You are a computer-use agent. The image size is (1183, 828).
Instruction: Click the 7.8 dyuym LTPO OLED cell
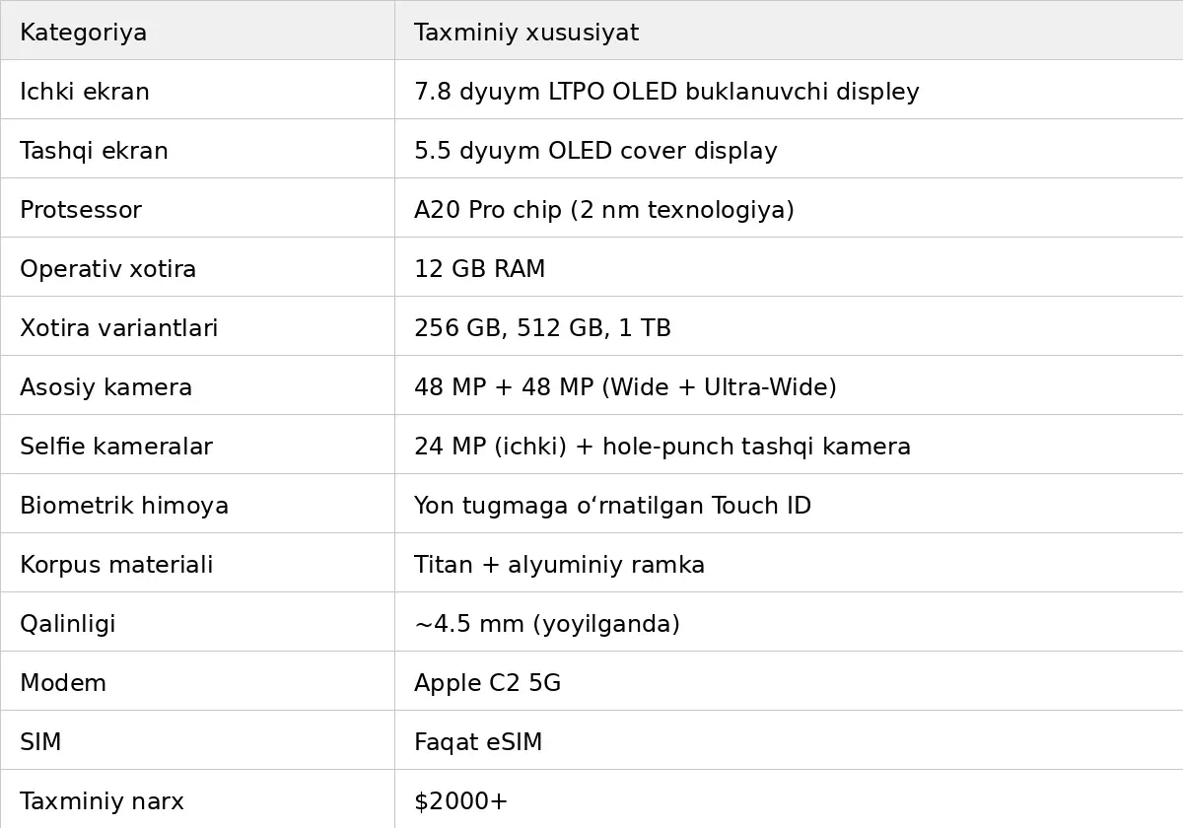point(666,92)
